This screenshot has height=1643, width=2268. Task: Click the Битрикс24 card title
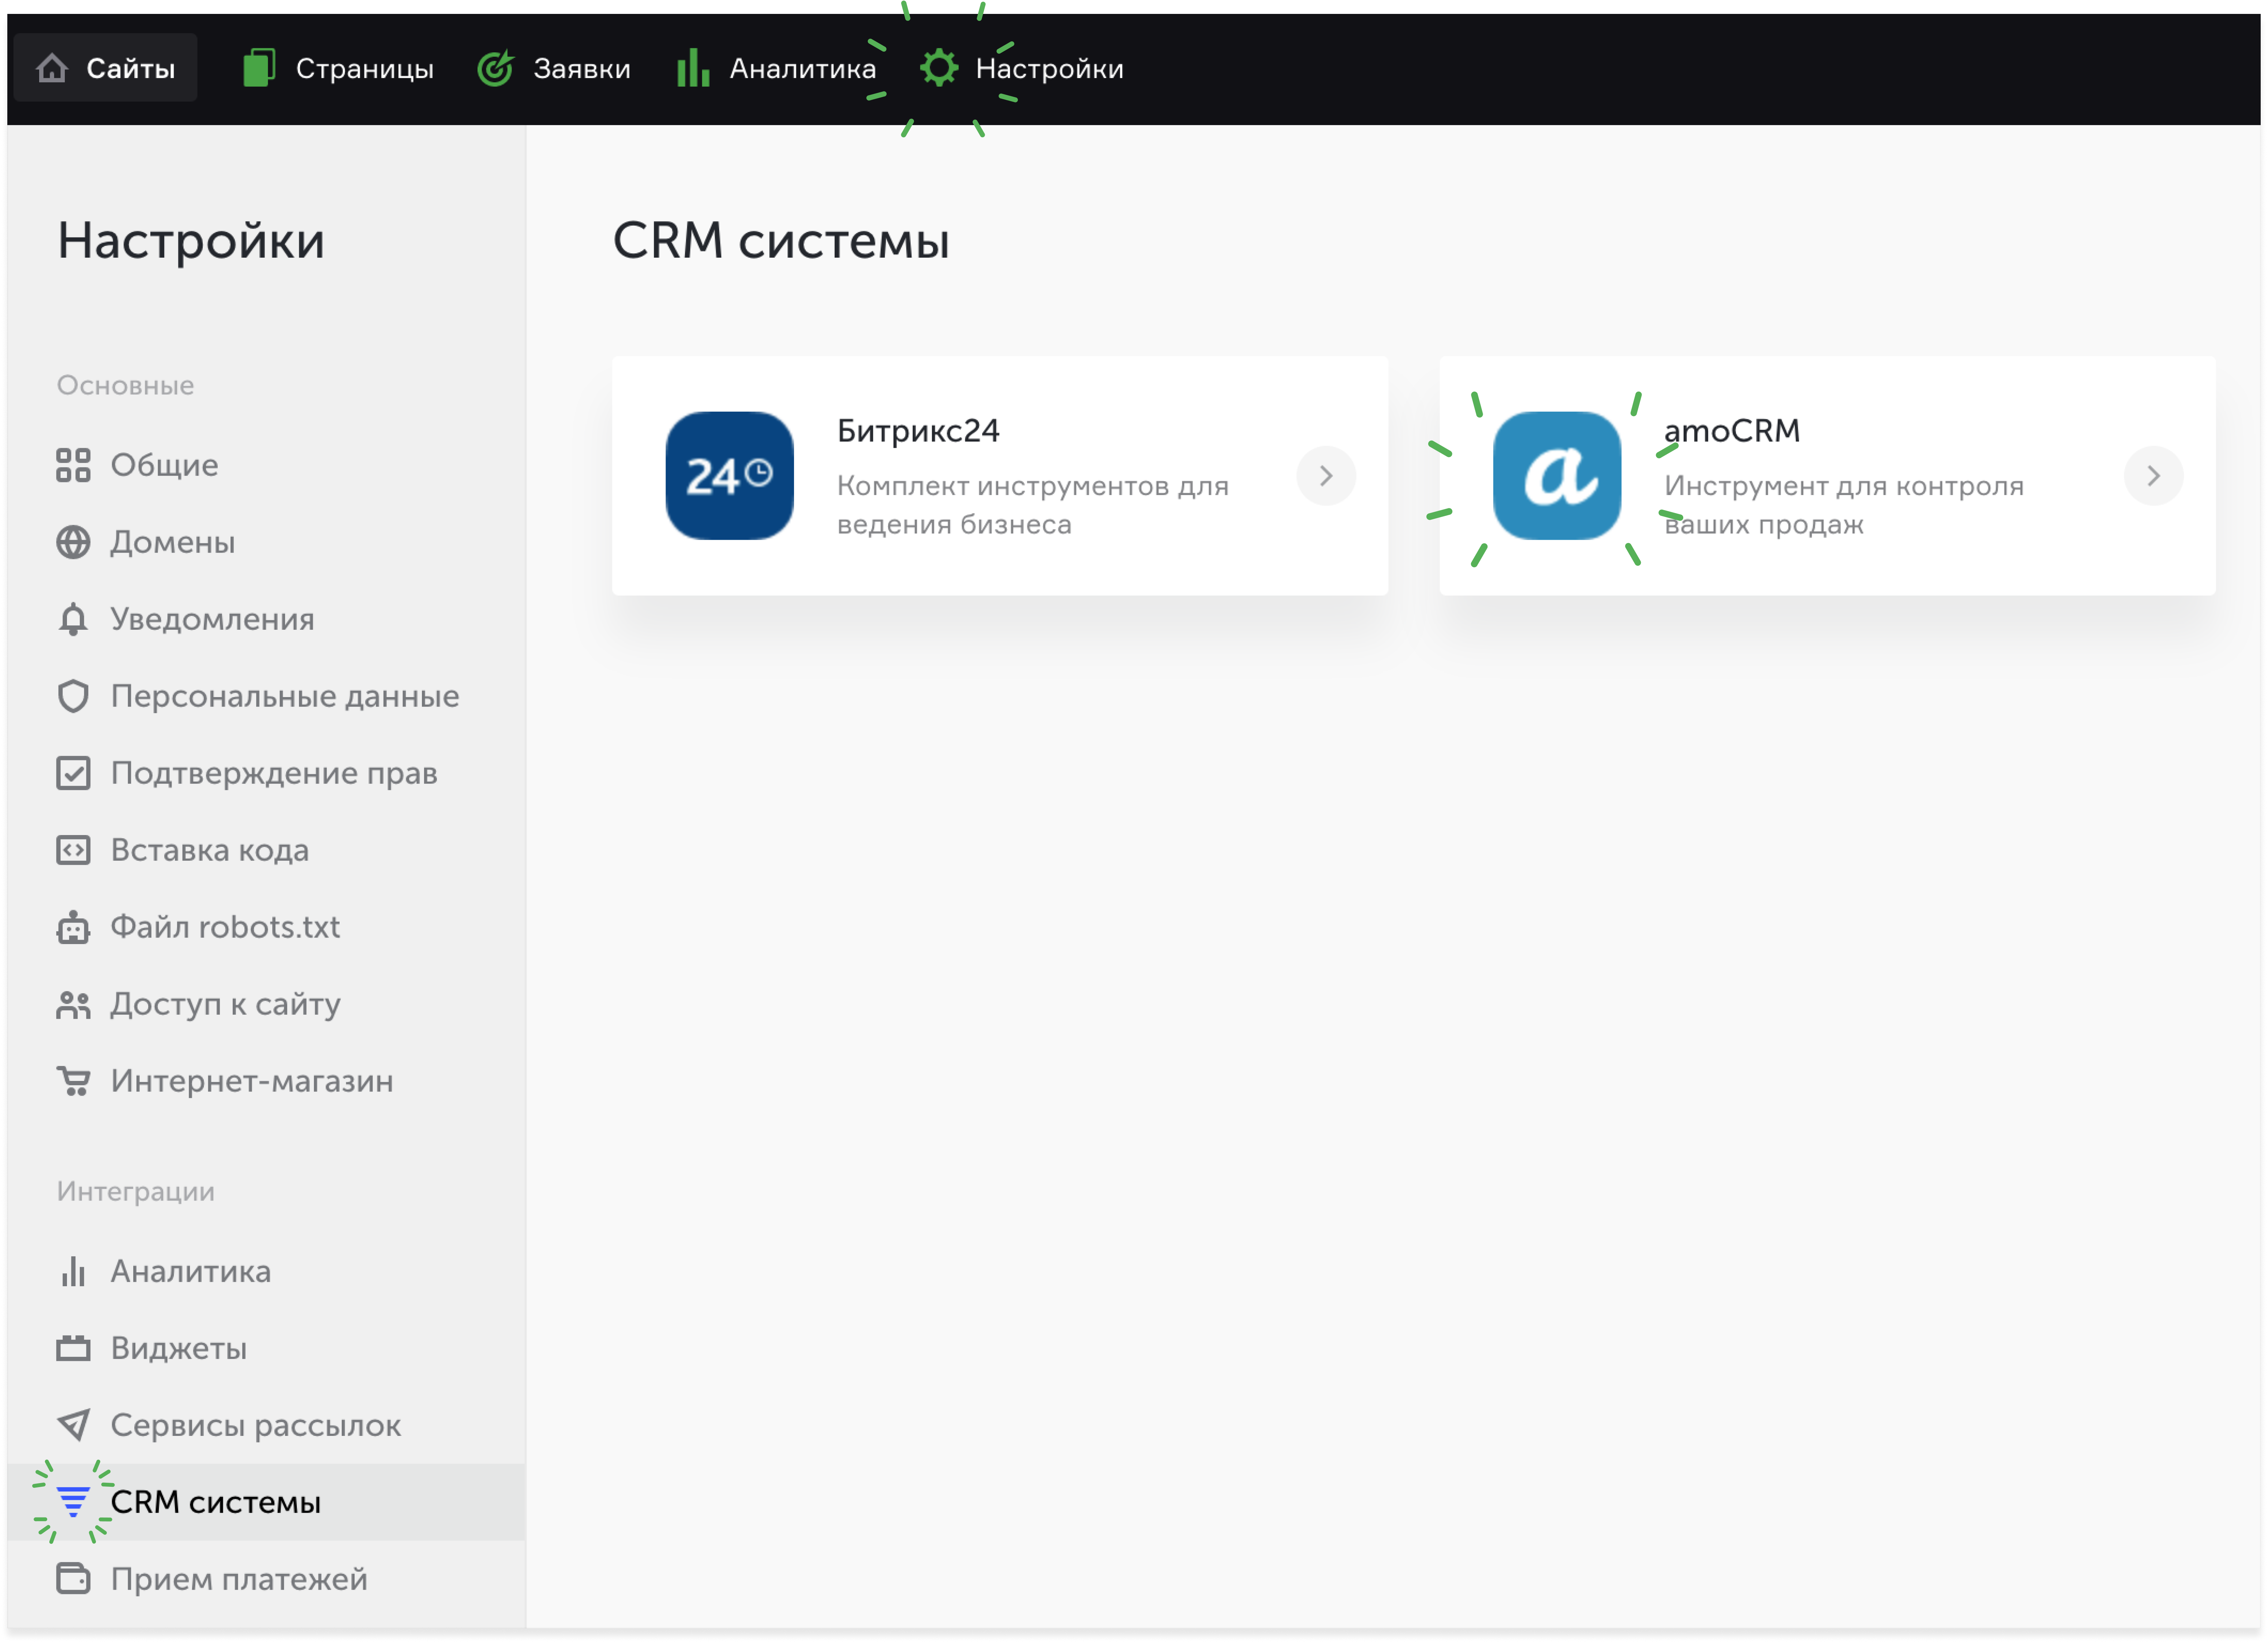pyautogui.click(x=918, y=431)
